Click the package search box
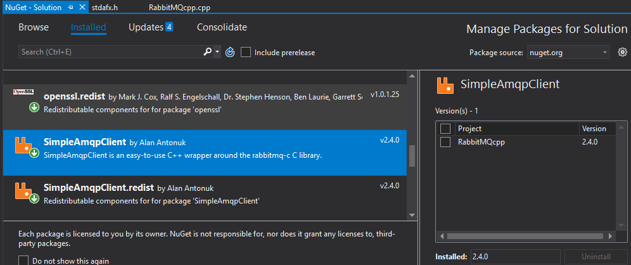 [111, 52]
